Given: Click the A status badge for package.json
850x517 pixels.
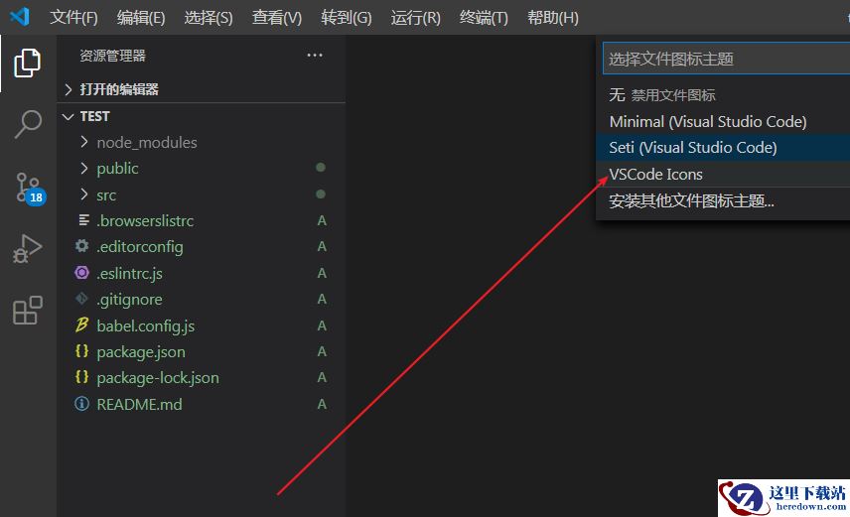Looking at the screenshot, I should point(322,351).
